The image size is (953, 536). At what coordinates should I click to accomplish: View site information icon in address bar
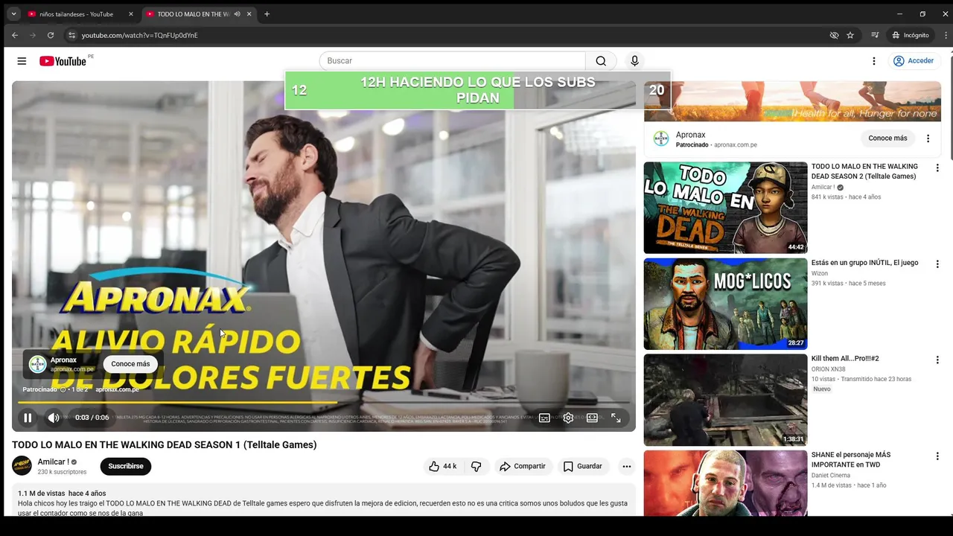71,35
